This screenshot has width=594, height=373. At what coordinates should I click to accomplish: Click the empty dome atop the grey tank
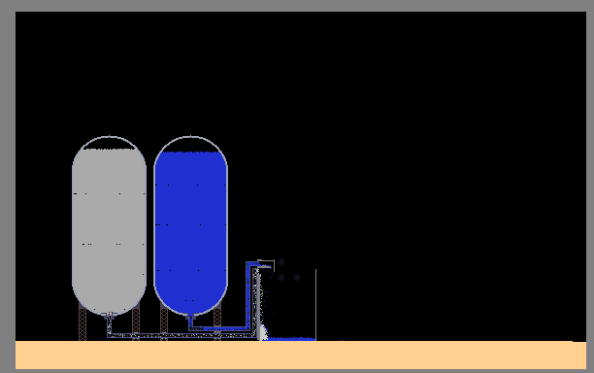[x=109, y=143]
